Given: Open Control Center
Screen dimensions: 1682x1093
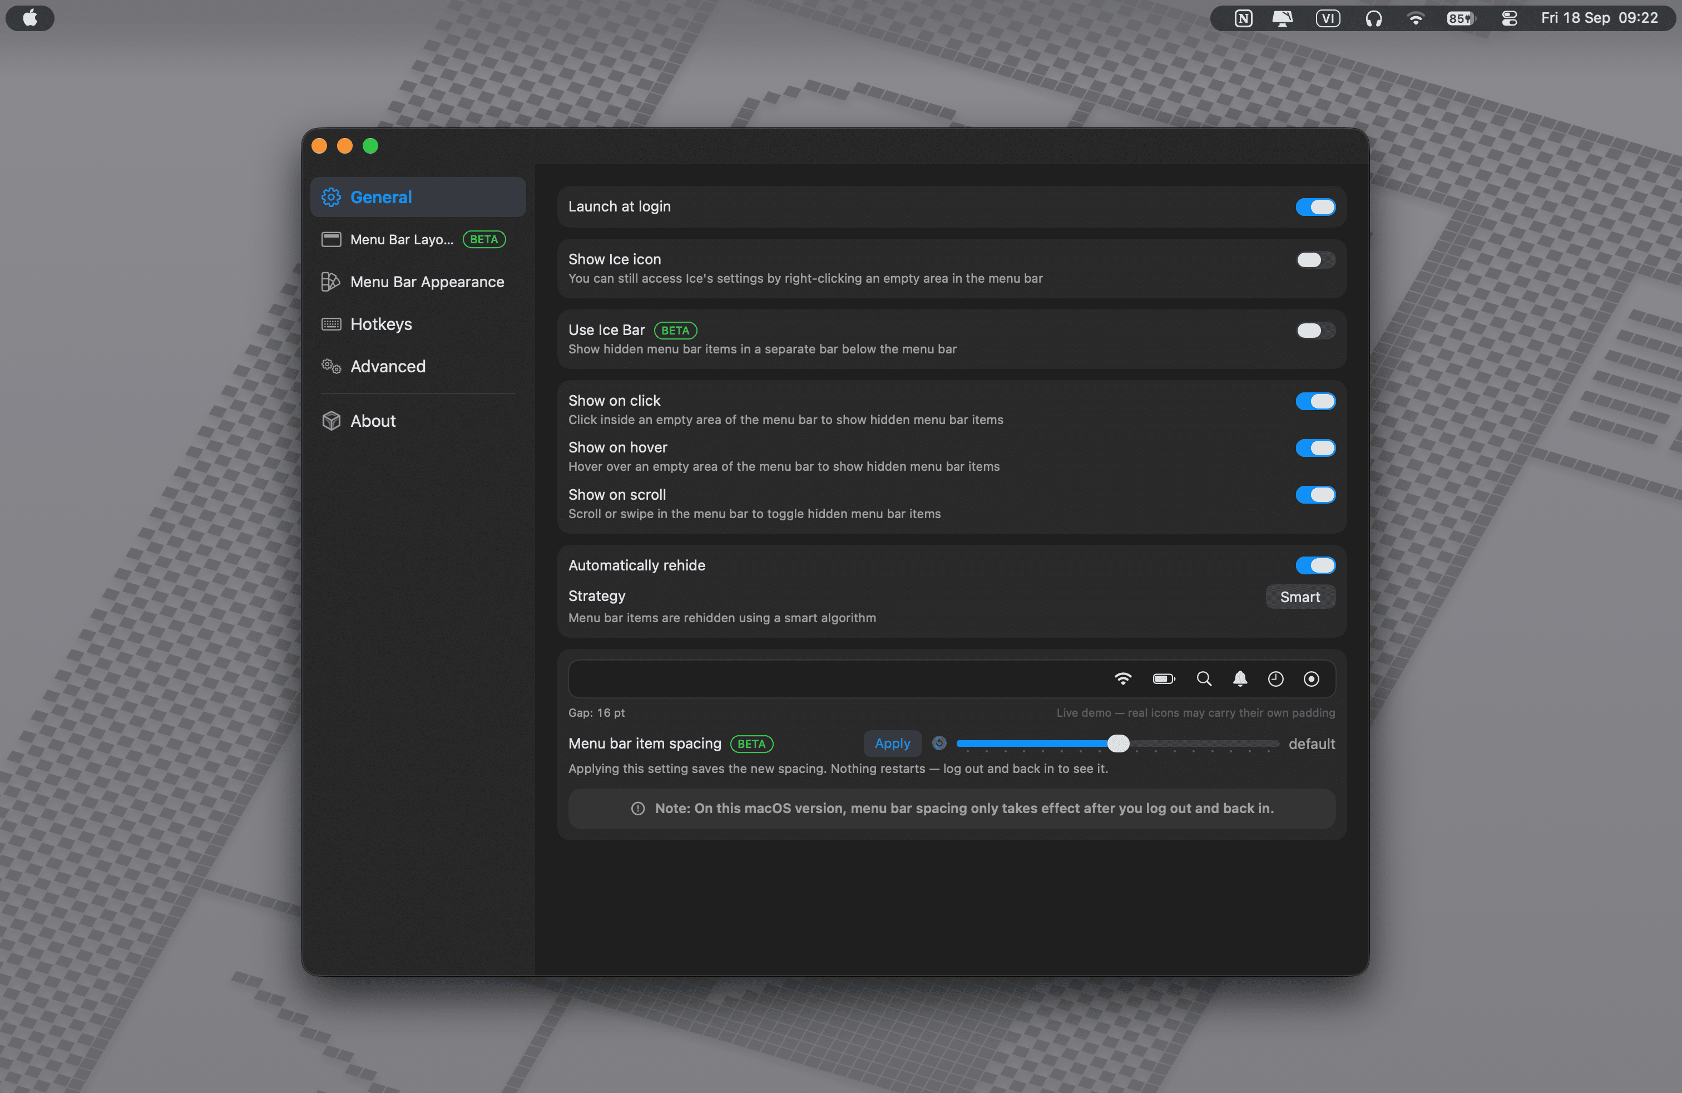Looking at the screenshot, I should point(1509,18).
